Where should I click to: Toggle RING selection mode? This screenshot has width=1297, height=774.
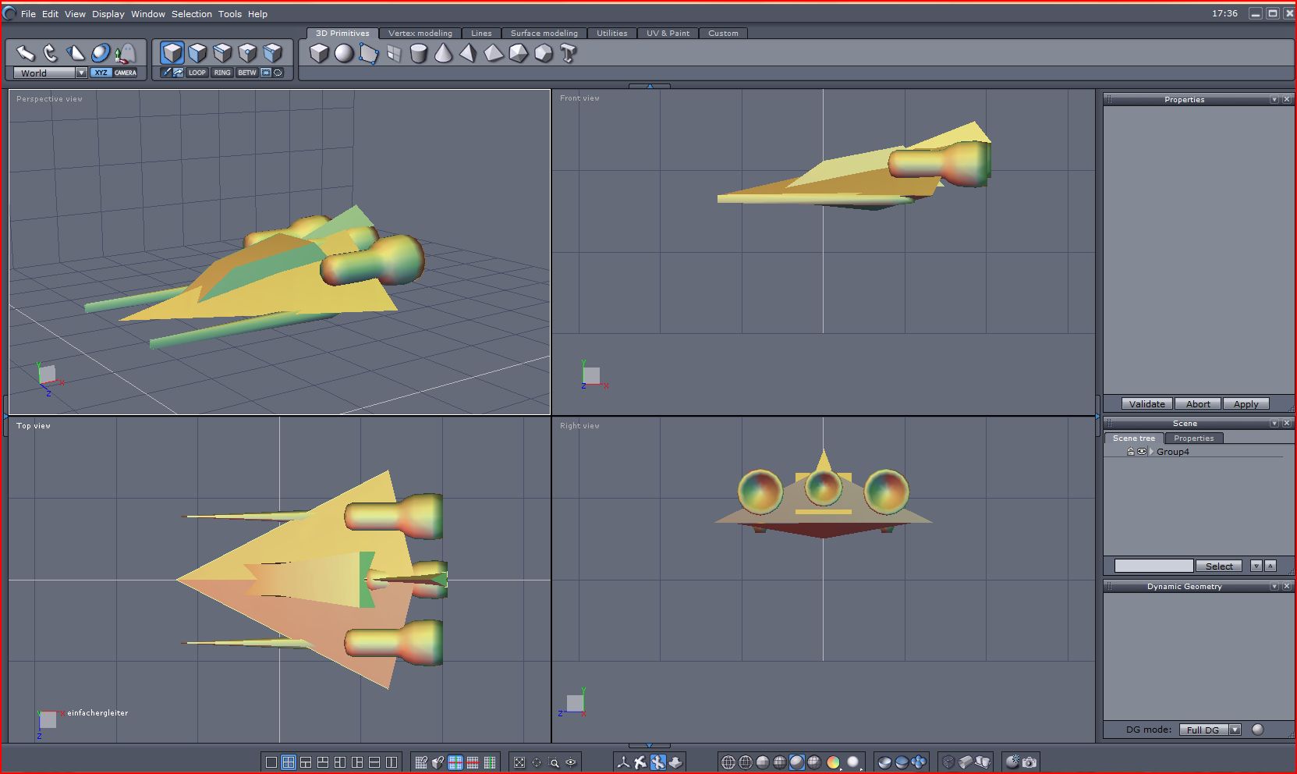click(x=222, y=73)
